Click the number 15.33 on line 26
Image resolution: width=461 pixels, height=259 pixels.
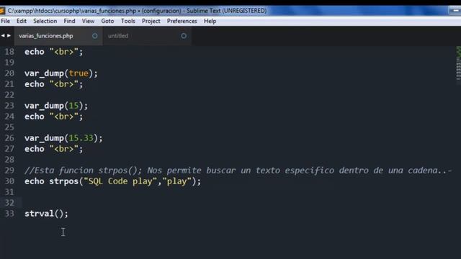[81, 138]
